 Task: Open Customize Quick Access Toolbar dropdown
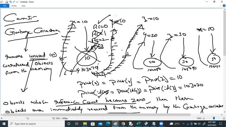pos(17,2)
